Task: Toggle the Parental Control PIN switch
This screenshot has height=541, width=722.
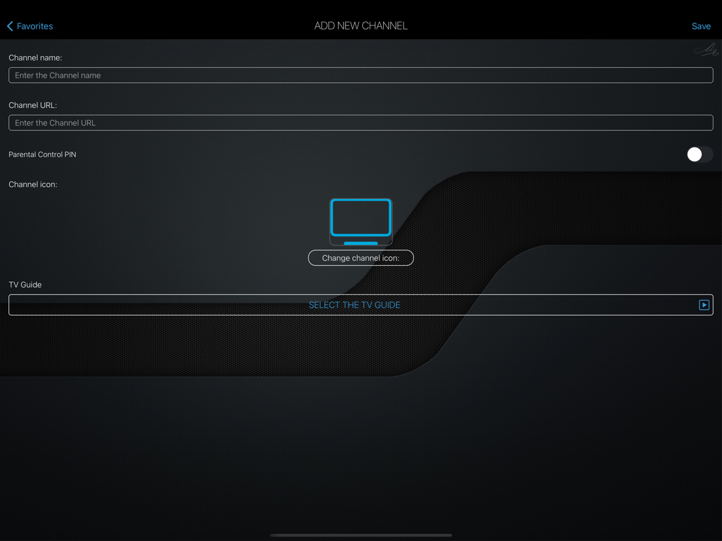Action: point(700,155)
